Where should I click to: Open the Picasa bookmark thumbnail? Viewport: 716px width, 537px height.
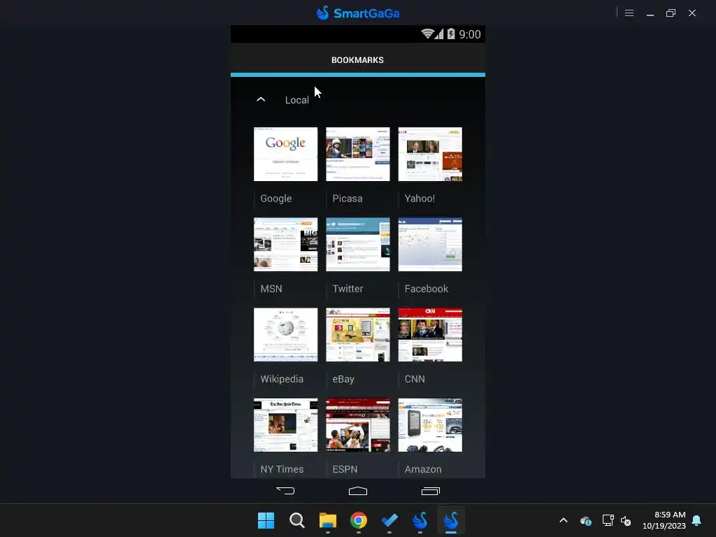358,155
